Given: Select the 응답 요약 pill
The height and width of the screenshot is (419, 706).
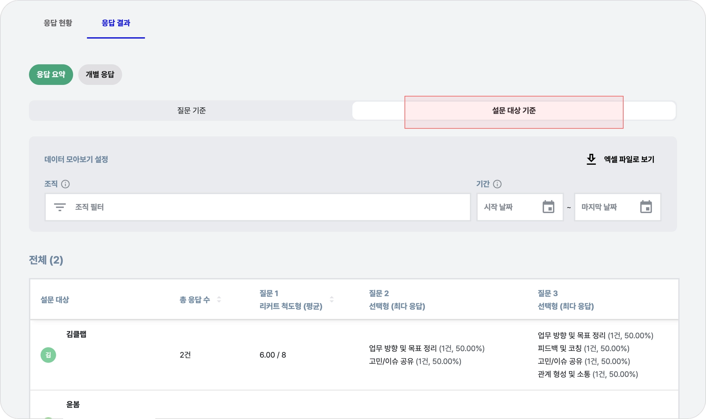Looking at the screenshot, I should tap(51, 74).
